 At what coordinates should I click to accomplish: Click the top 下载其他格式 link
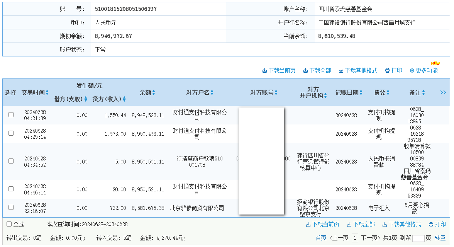coord(361,71)
